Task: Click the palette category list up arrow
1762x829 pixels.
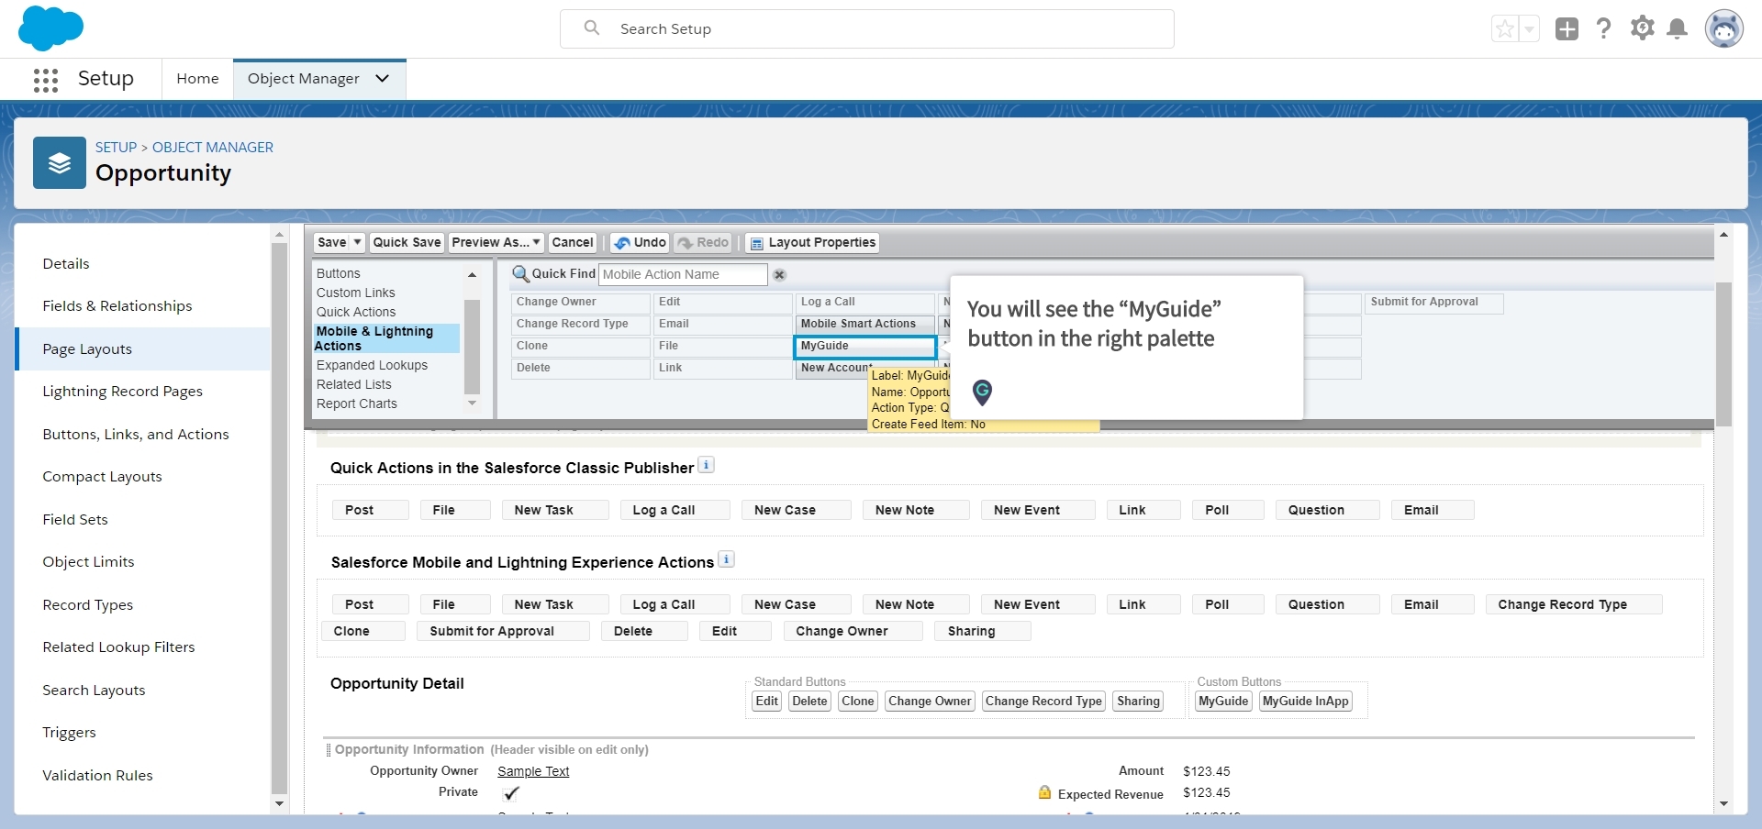Action: pyautogui.click(x=473, y=274)
